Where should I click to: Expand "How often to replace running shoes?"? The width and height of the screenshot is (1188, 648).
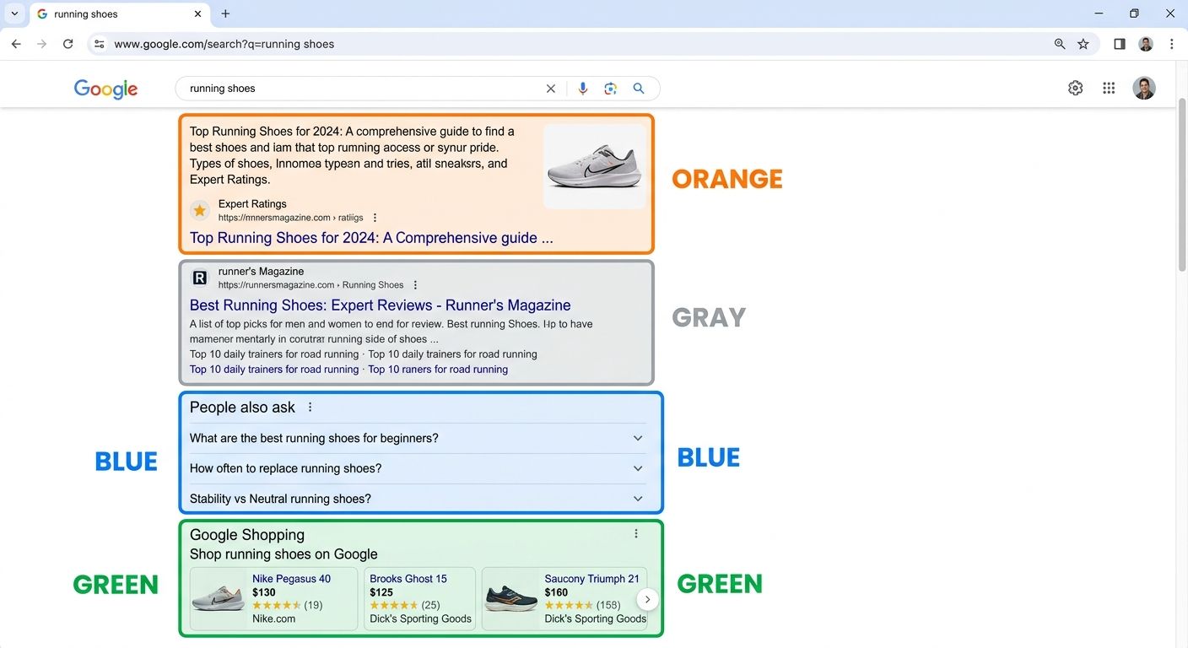point(639,468)
